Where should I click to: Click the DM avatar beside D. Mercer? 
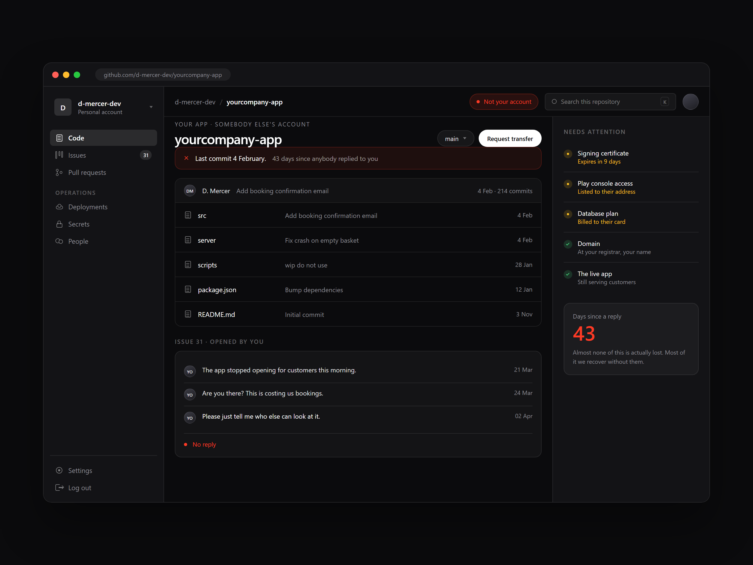190,191
